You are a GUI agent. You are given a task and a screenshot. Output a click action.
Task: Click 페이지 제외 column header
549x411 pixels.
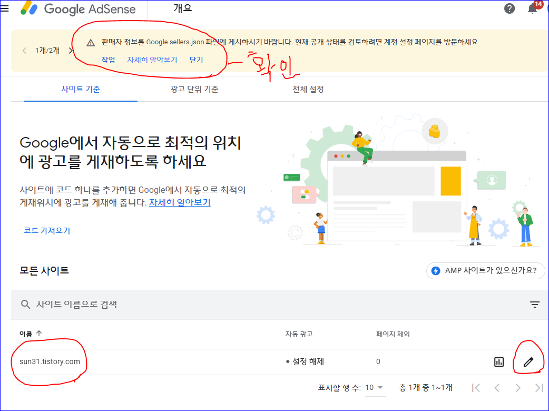tap(393, 334)
